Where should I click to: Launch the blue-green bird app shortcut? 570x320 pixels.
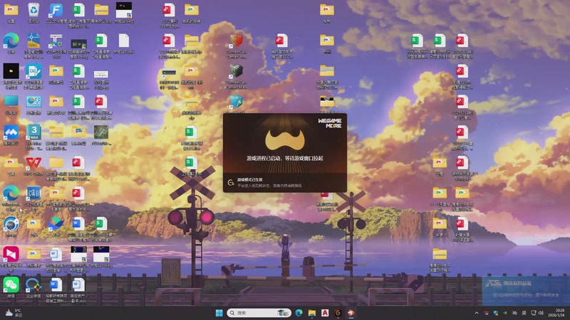56,224
